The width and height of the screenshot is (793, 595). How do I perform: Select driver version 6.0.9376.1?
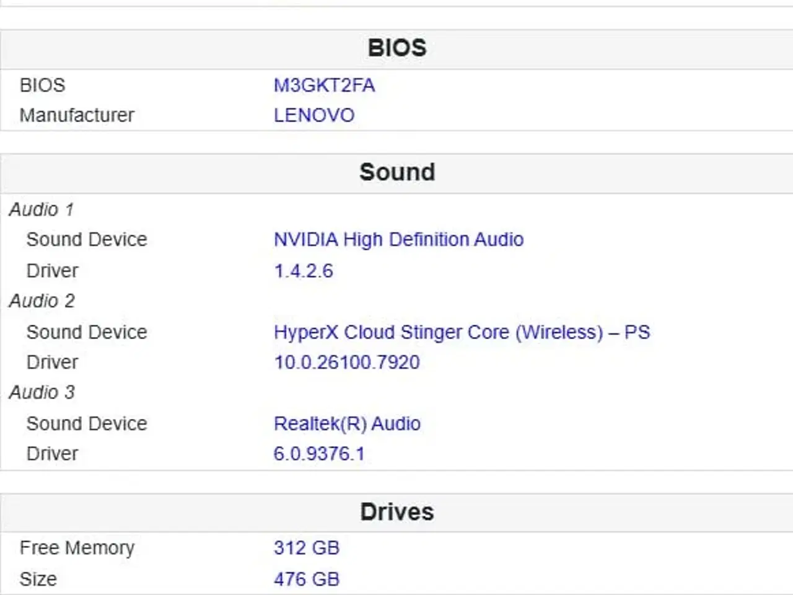[318, 454]
